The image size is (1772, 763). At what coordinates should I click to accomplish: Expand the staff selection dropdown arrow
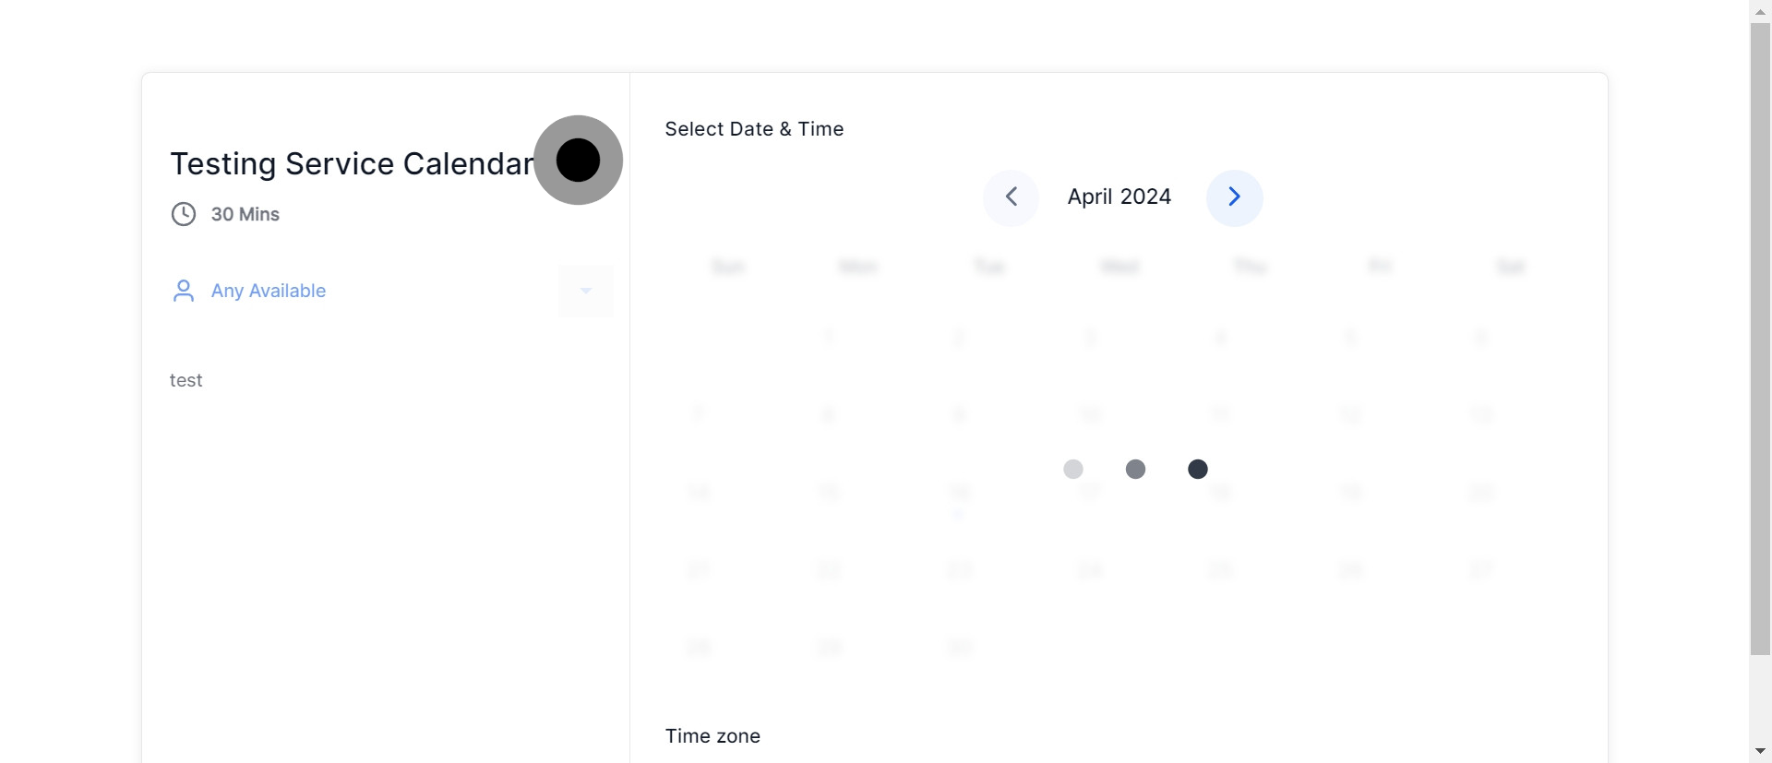pyautogui.click(x=585, y=291)
